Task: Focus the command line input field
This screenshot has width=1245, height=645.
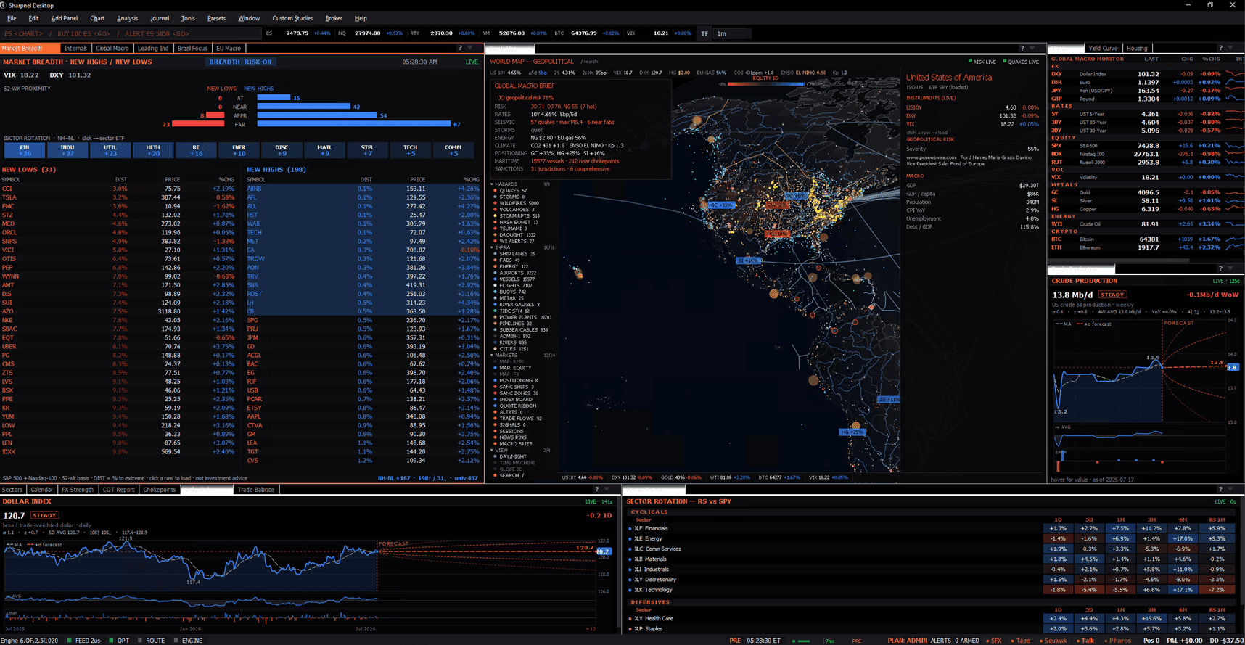Action: 131,33
